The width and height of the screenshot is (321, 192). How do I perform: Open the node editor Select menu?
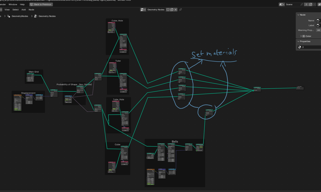point(16,10)
